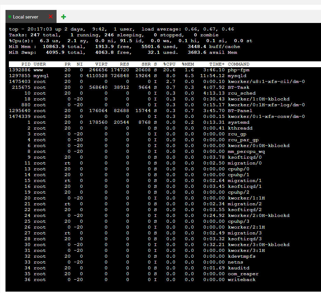Click the %CPU column header
Image resolution: width=321 pixels, height=293 pixels.
click(x=169, y=64)
